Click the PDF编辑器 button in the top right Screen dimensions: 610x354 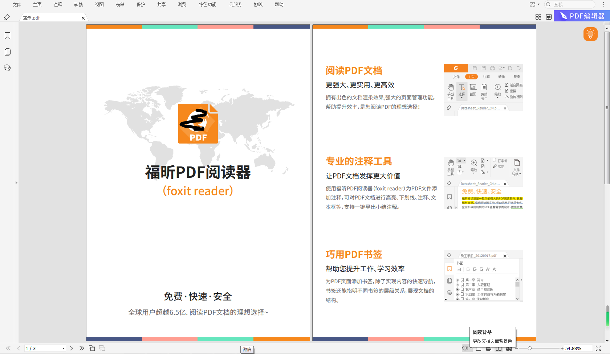[x=580, y=16]
